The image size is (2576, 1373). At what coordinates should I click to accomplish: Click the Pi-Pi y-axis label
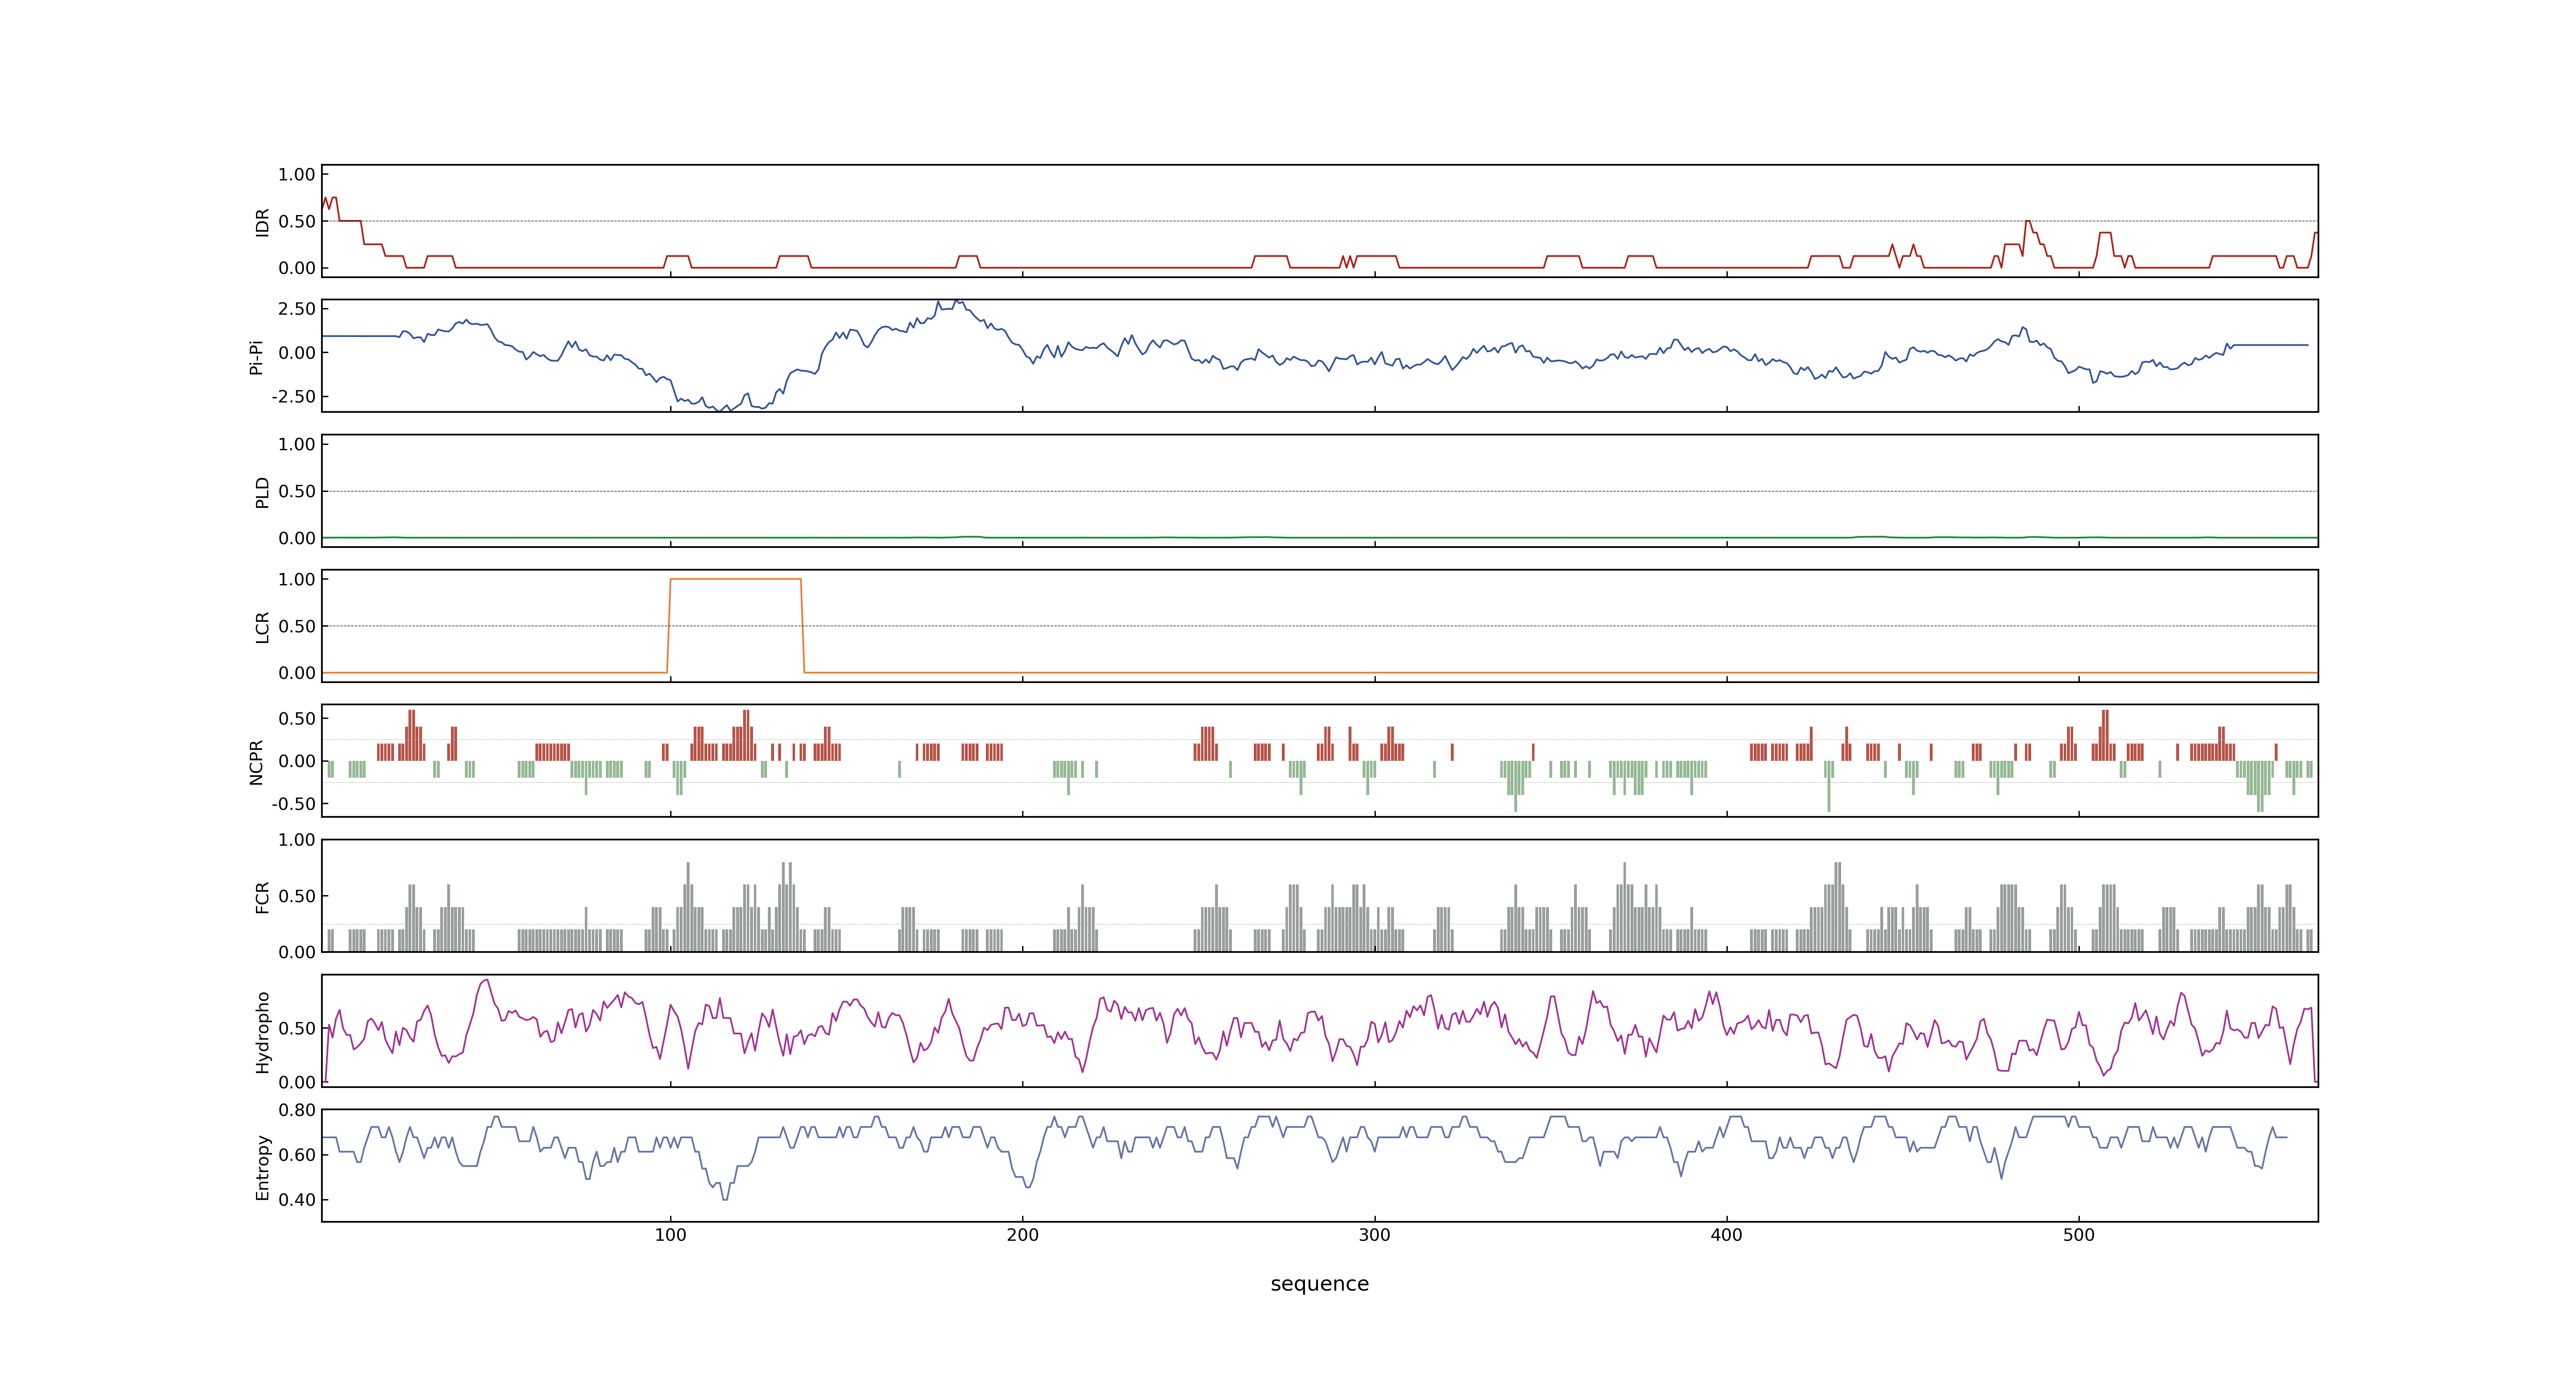[256, 357]
